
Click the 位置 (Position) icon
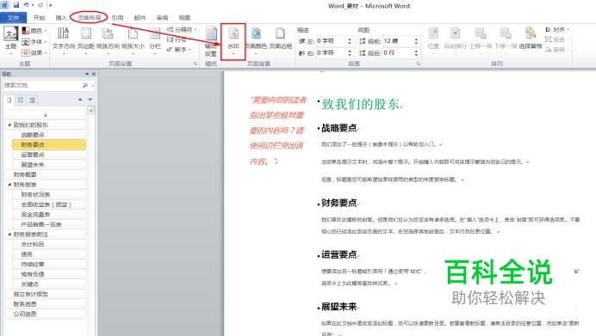tap(433, 34)
